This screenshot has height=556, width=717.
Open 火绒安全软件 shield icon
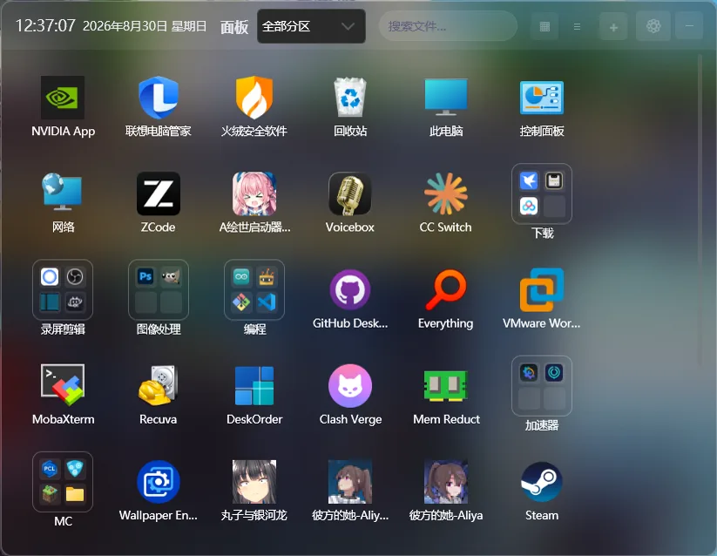click(x=254, y=98)
